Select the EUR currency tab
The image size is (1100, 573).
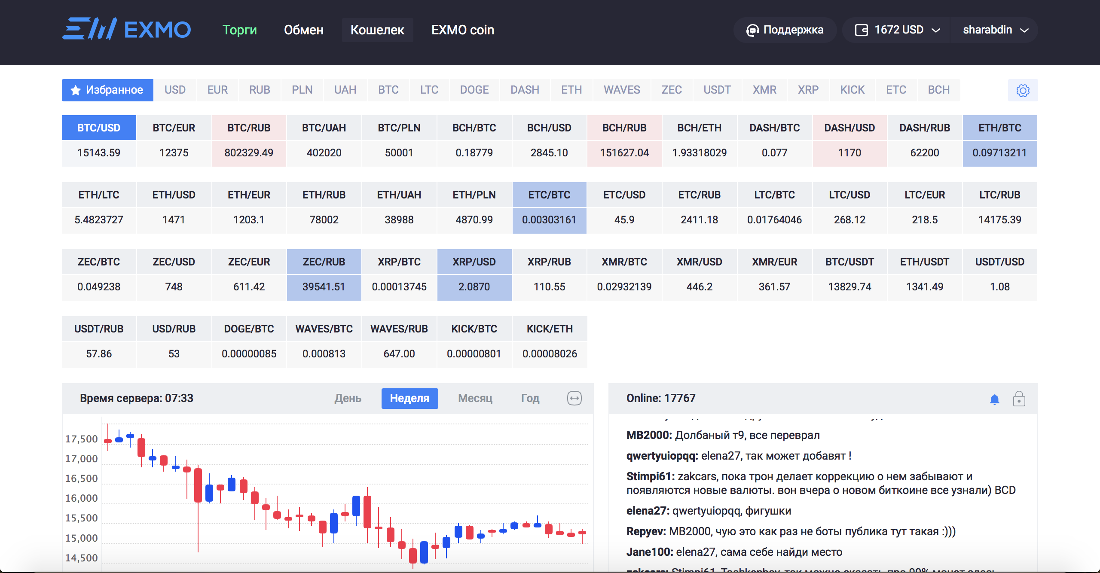(217, 90)
